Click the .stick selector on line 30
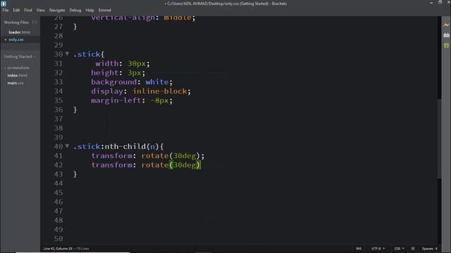 pos(87,54)
